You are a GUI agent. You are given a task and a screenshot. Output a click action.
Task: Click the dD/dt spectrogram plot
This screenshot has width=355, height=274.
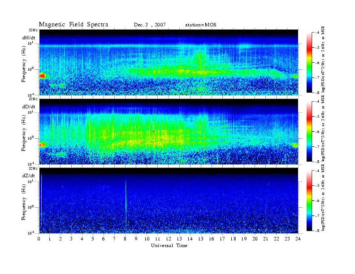coord(169,131)
